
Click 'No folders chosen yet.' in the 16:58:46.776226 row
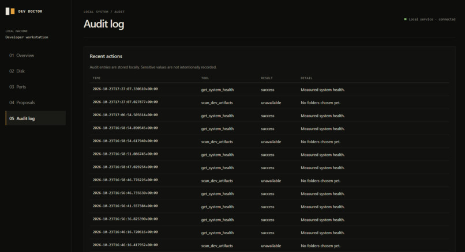coord(321,181)
